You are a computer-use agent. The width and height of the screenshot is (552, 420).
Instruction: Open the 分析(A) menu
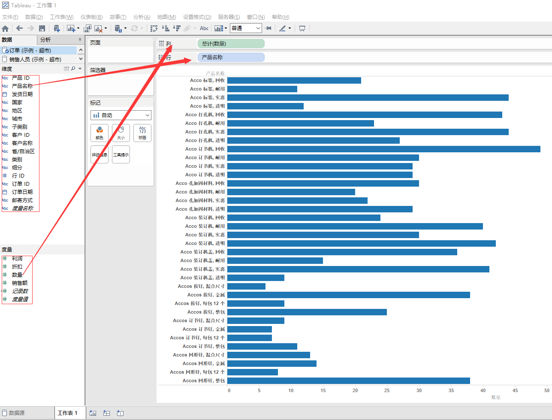[142, 17]
